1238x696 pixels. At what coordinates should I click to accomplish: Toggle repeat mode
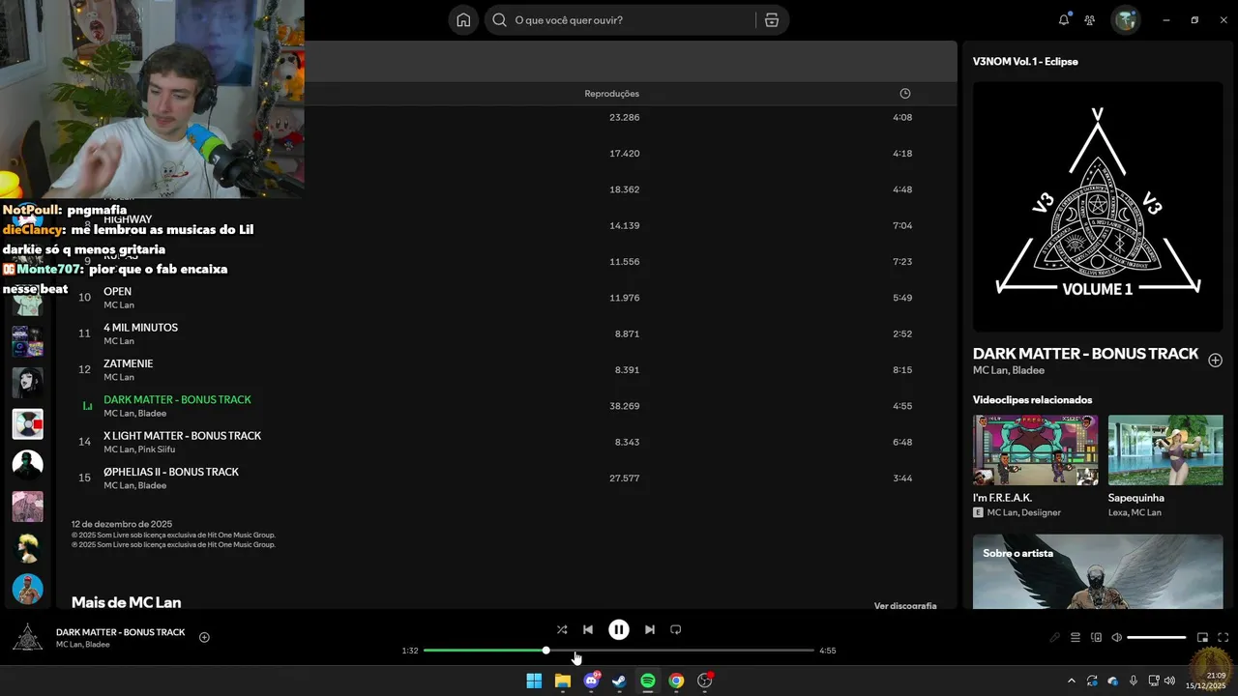(676, 629)
